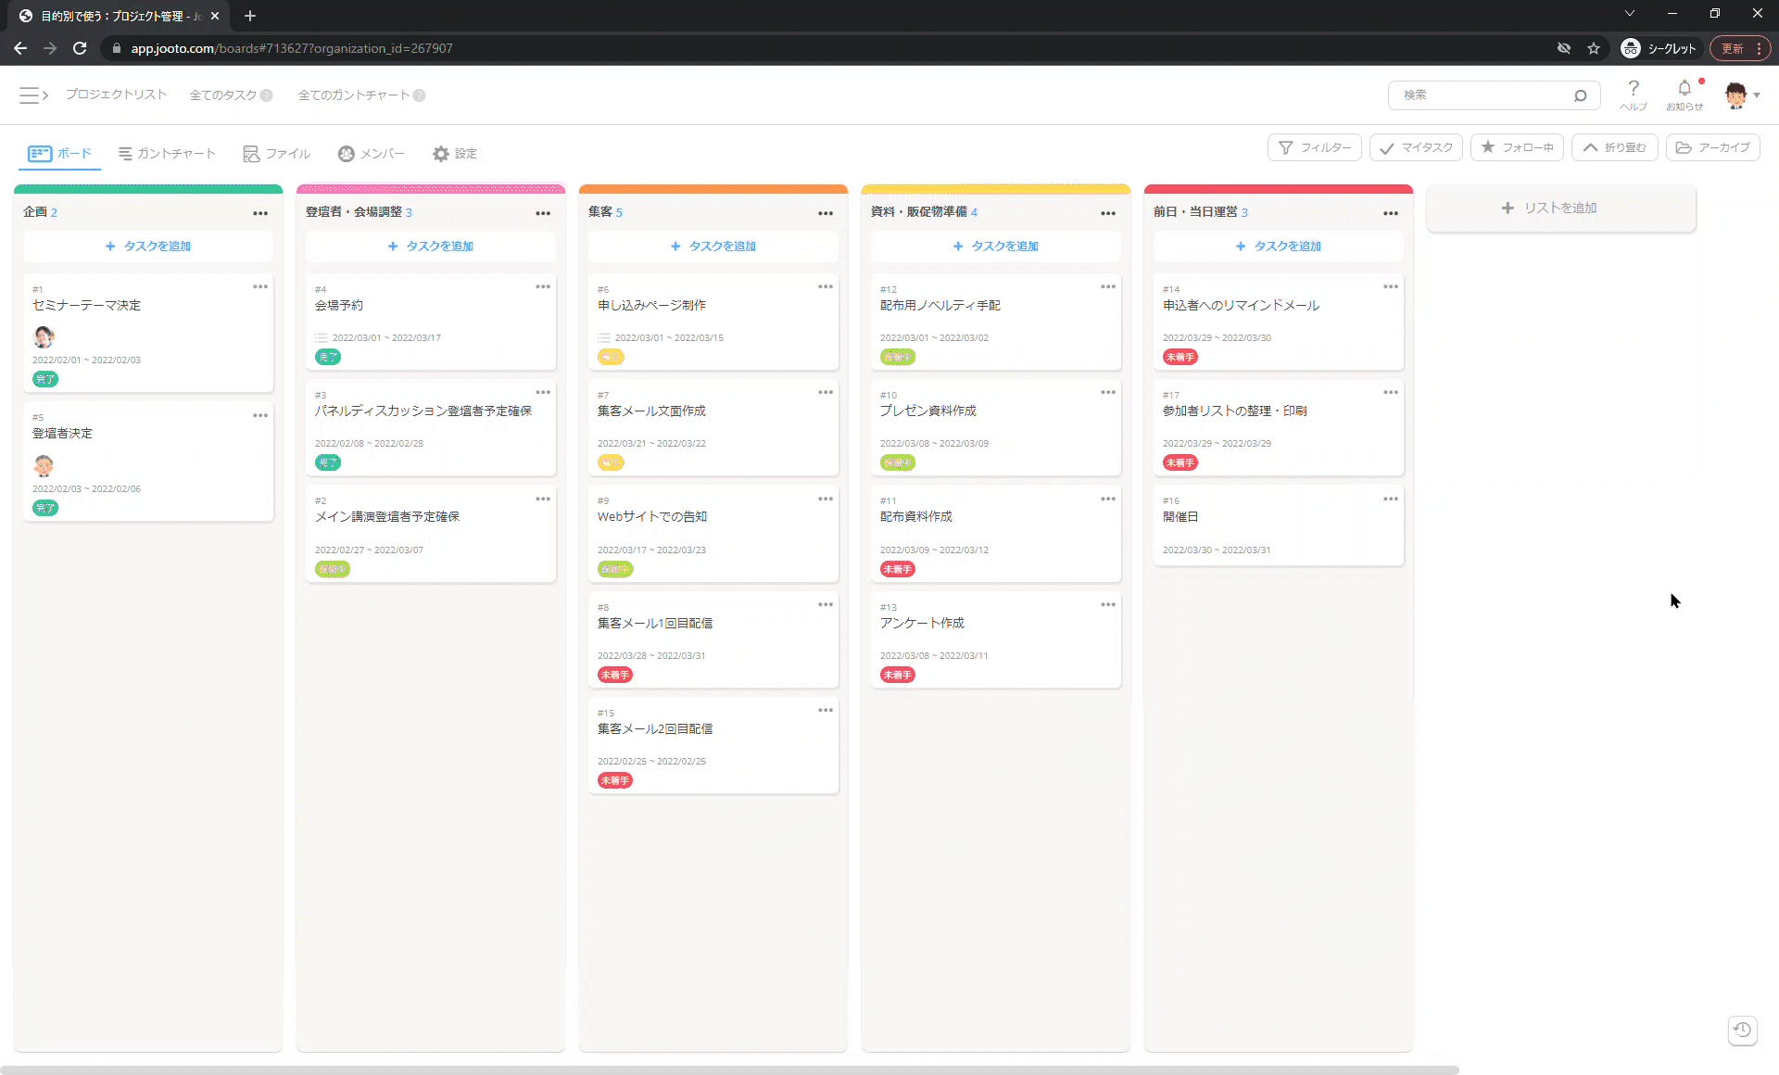Bookmark this page with the star icon
This screenshot has height=1075, width=1779.
click(x=1594, y=48)
